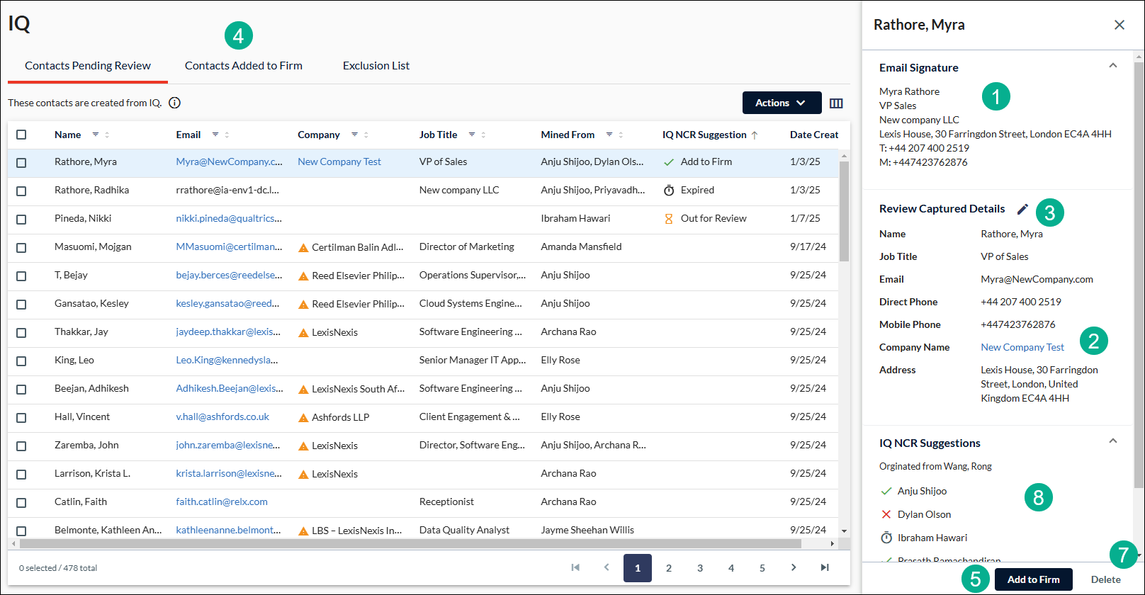The image size is (1145, 595).
Task: Jump to the last page of results
Action: click(825, 567)
